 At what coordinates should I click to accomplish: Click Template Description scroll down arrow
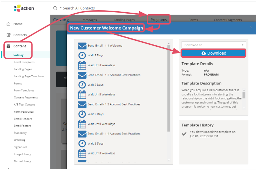[244, 108]
